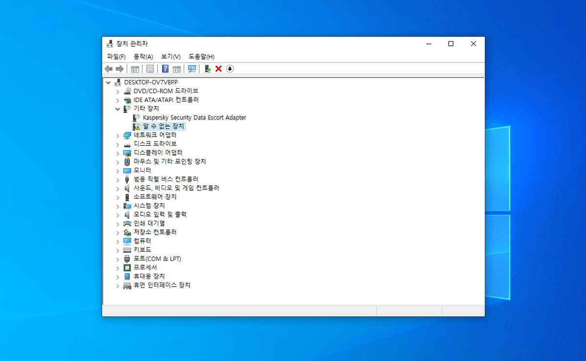Expand the IDE ATA/ATAPI 컨트롤러 category
Screen dimensions: 586x361
(118, 100)
